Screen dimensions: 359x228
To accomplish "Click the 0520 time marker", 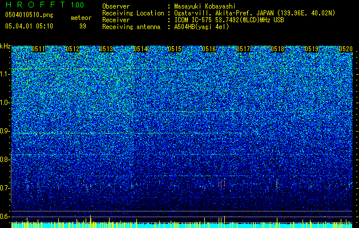I will click(346, 49).
